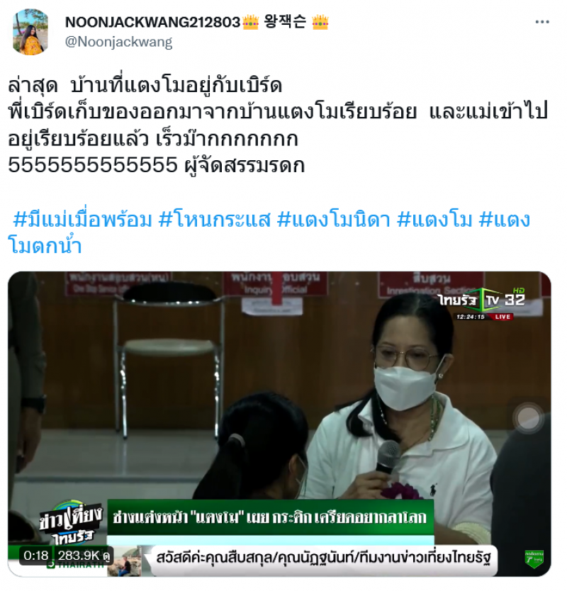567x591 pixels.
Task: Tap the 0:18 video duration badge
Action: [x=36, y=555]
